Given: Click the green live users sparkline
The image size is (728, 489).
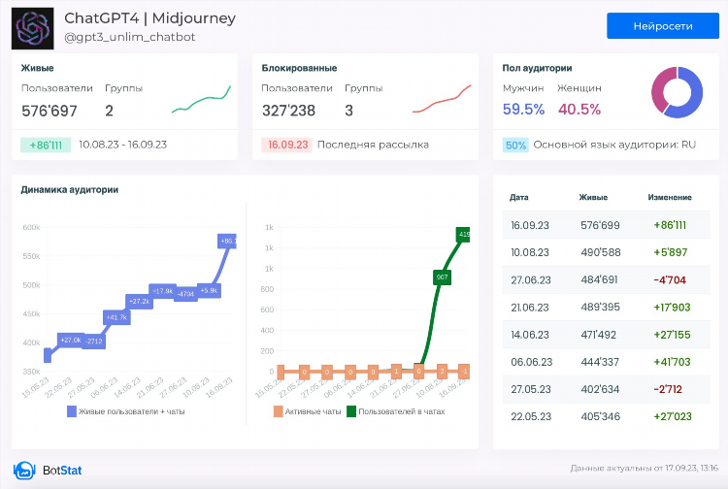Looking at the screenshot, I should (x=201, y=99).
